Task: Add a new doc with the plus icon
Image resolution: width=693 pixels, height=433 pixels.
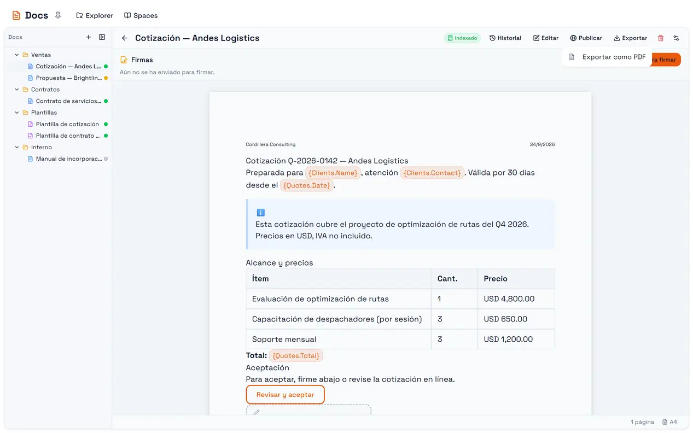Action: [x=89, y=37]
